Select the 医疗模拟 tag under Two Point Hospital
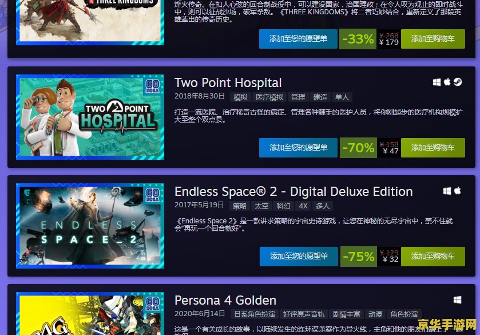 [x=269, y=97]
